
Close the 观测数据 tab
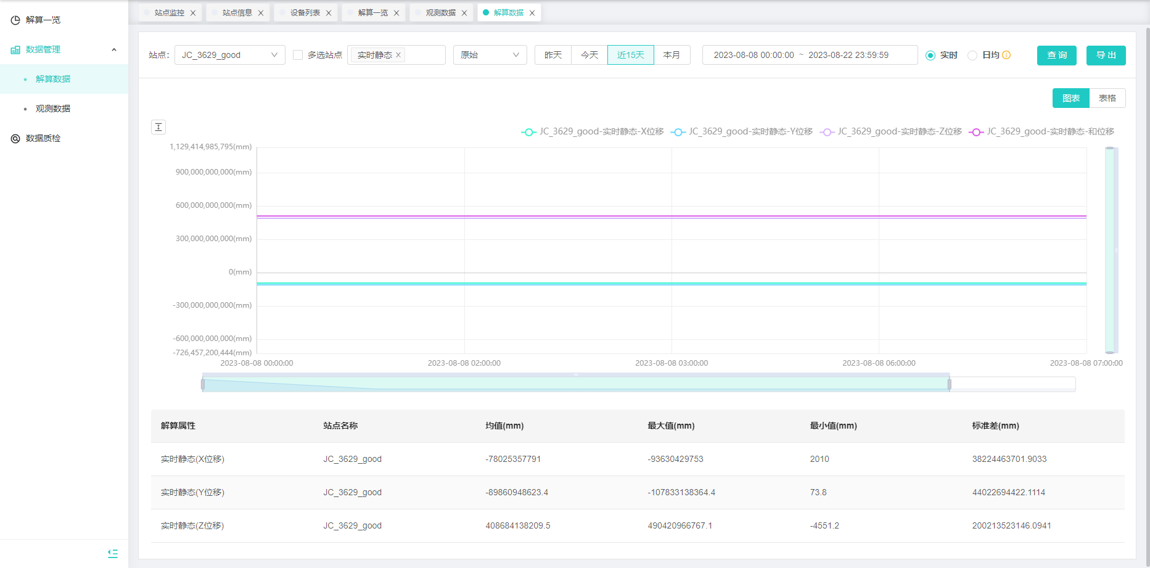pos(464,13)
